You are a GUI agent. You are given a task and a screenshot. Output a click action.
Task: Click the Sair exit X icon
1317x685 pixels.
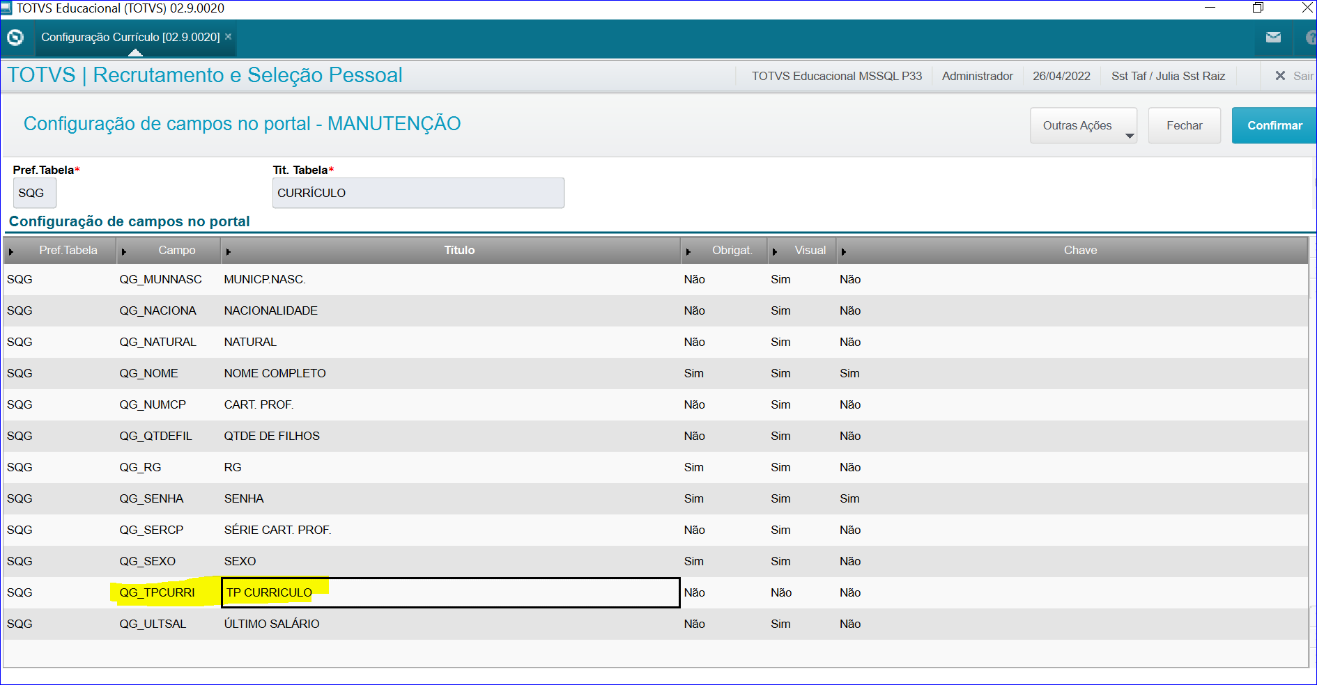pos(1280,76)
